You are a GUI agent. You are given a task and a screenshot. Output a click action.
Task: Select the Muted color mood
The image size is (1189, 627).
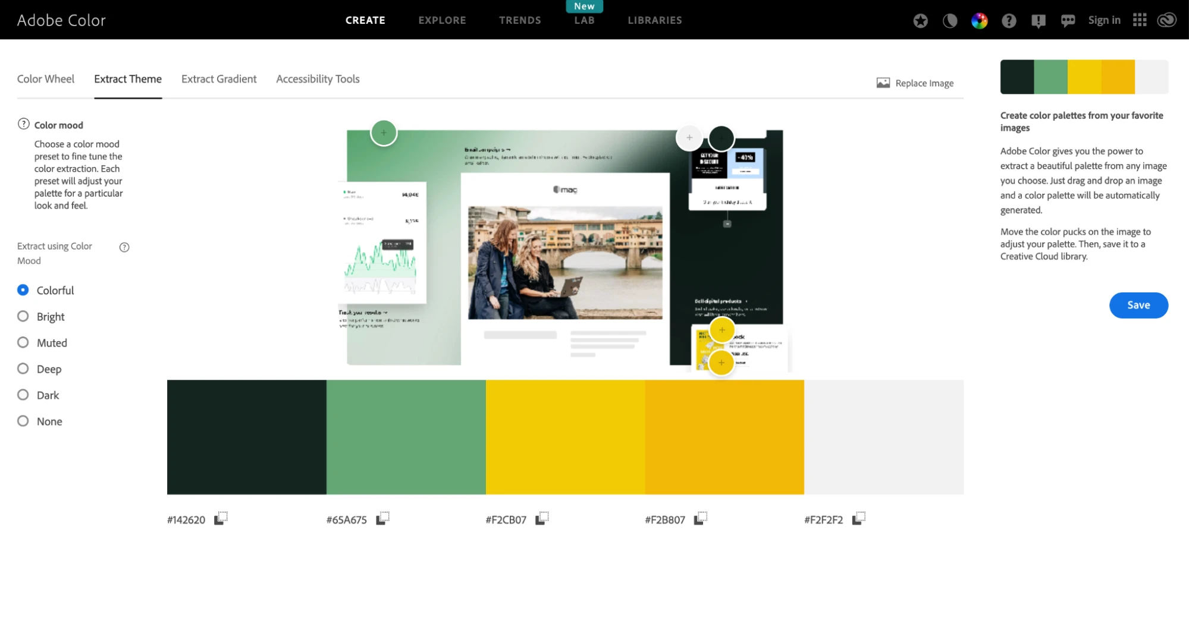[23, 343]
